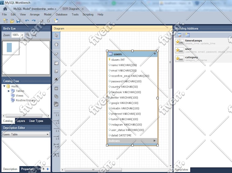Select Routine Groups in Catalog Tree
232x173 pixels.
[26, 100]
